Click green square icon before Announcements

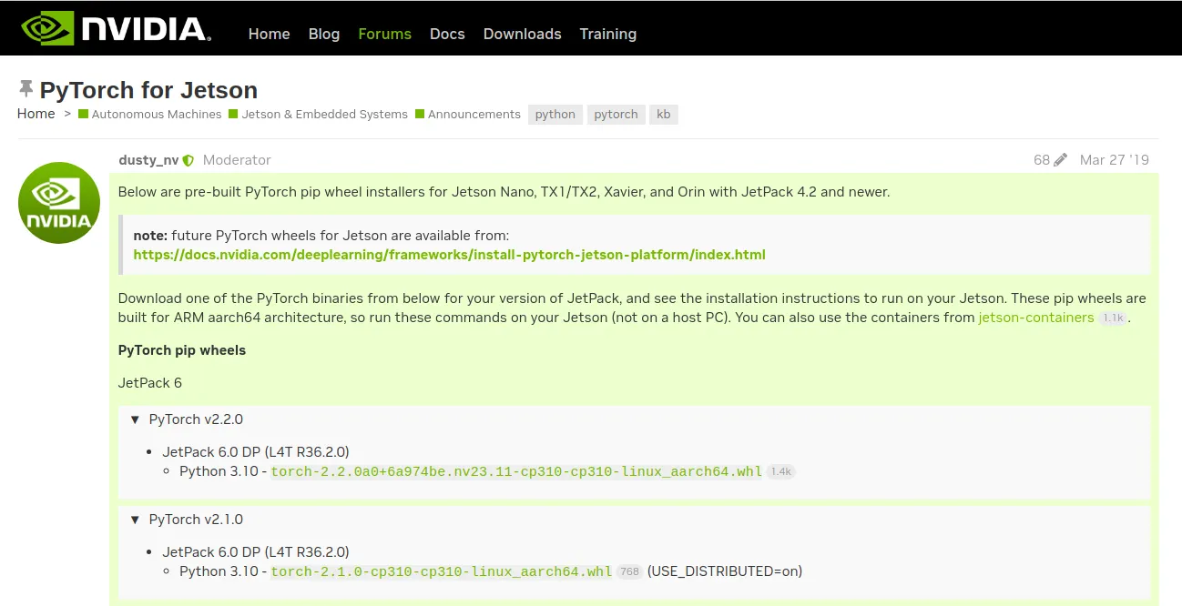tap(420, 114)
